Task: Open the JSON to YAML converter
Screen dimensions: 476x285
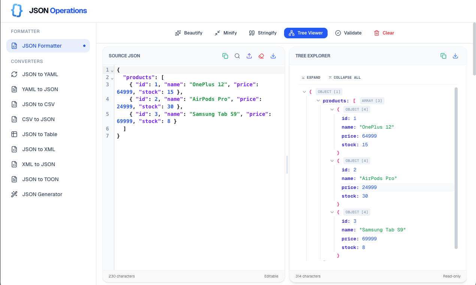Action: point(40,74)
